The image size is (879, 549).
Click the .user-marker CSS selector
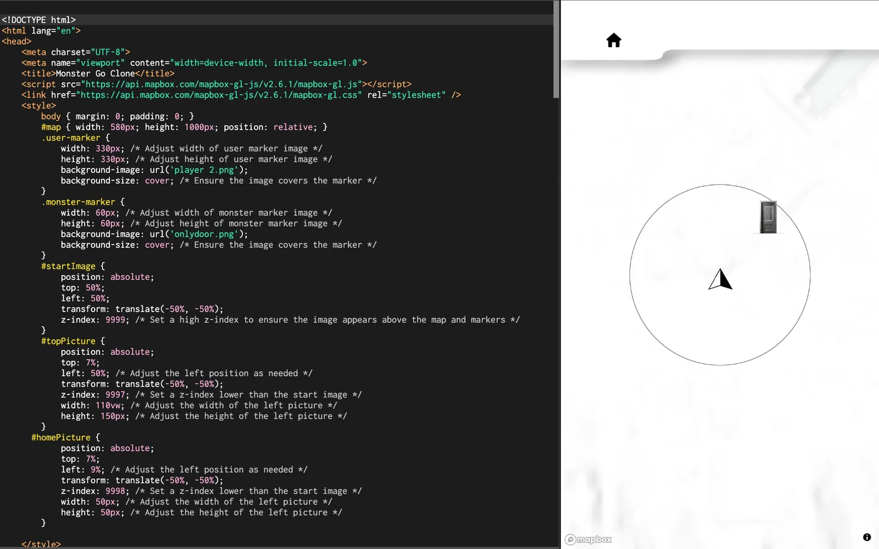[x=71, y=137]
